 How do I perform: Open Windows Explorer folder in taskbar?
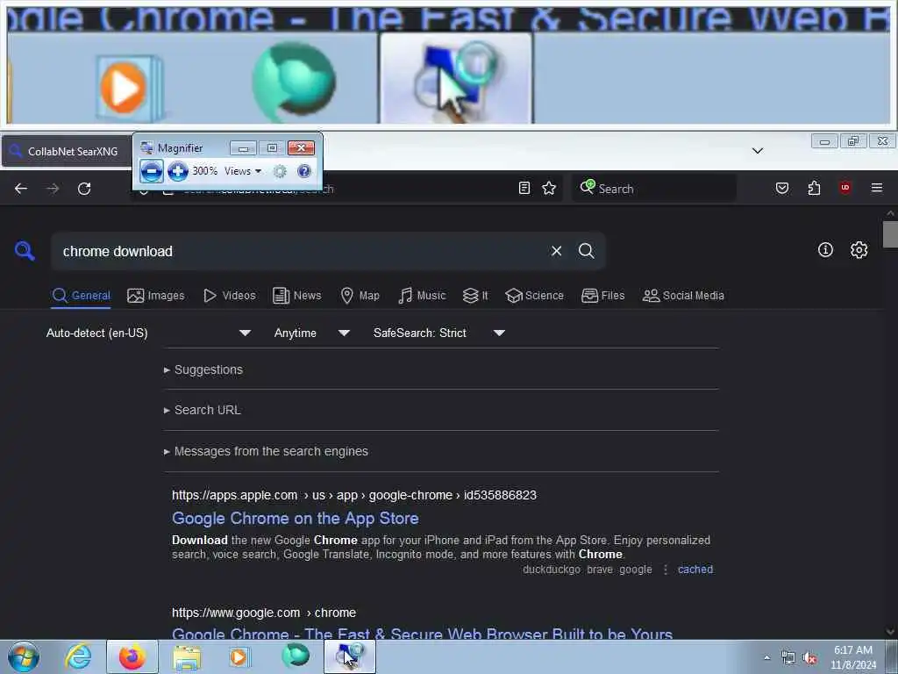coord(187,656)
